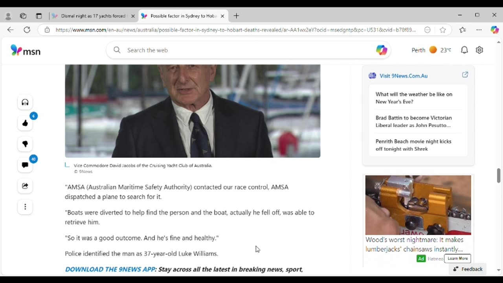Image resolution: width=503 pixels, height=283 pixels.
Task: Add page to favorites star icon
Action: click(x=443, y=30)
